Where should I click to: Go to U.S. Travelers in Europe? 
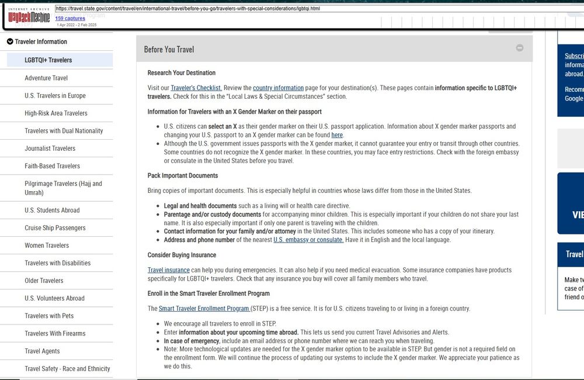pos(55,95)
